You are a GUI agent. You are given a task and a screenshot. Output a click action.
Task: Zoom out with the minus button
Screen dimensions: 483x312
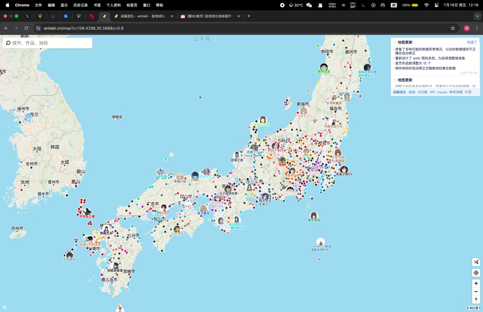pos(476,291)
